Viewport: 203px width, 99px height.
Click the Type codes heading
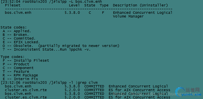pos(12,57)
